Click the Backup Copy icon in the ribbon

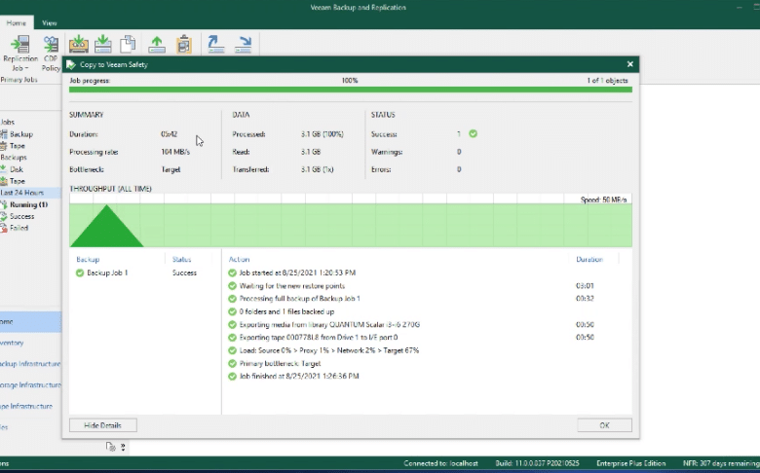click(102, 44)
